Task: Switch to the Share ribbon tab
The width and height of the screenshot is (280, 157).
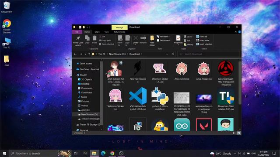Action: (97, 32)
